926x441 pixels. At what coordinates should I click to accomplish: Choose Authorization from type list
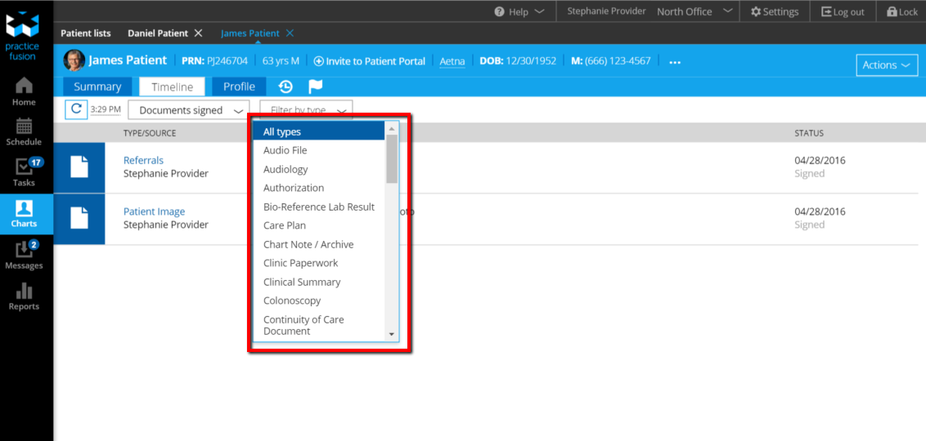click(x=319, y=188)
